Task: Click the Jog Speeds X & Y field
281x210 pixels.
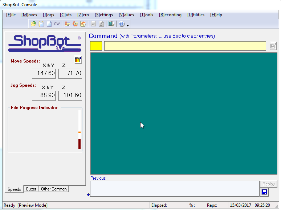Action: tap(44, 96)
